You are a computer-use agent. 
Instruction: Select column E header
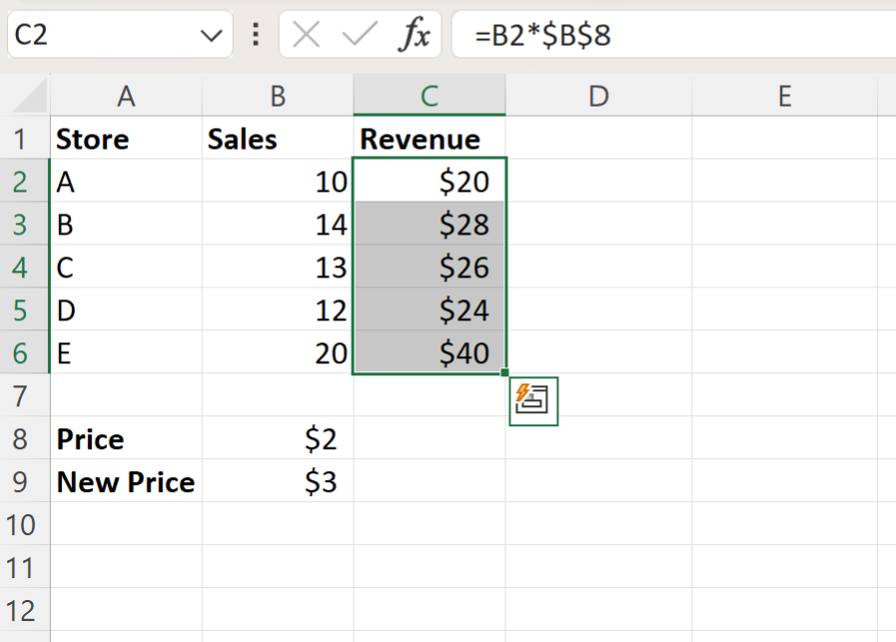point(784,96)
